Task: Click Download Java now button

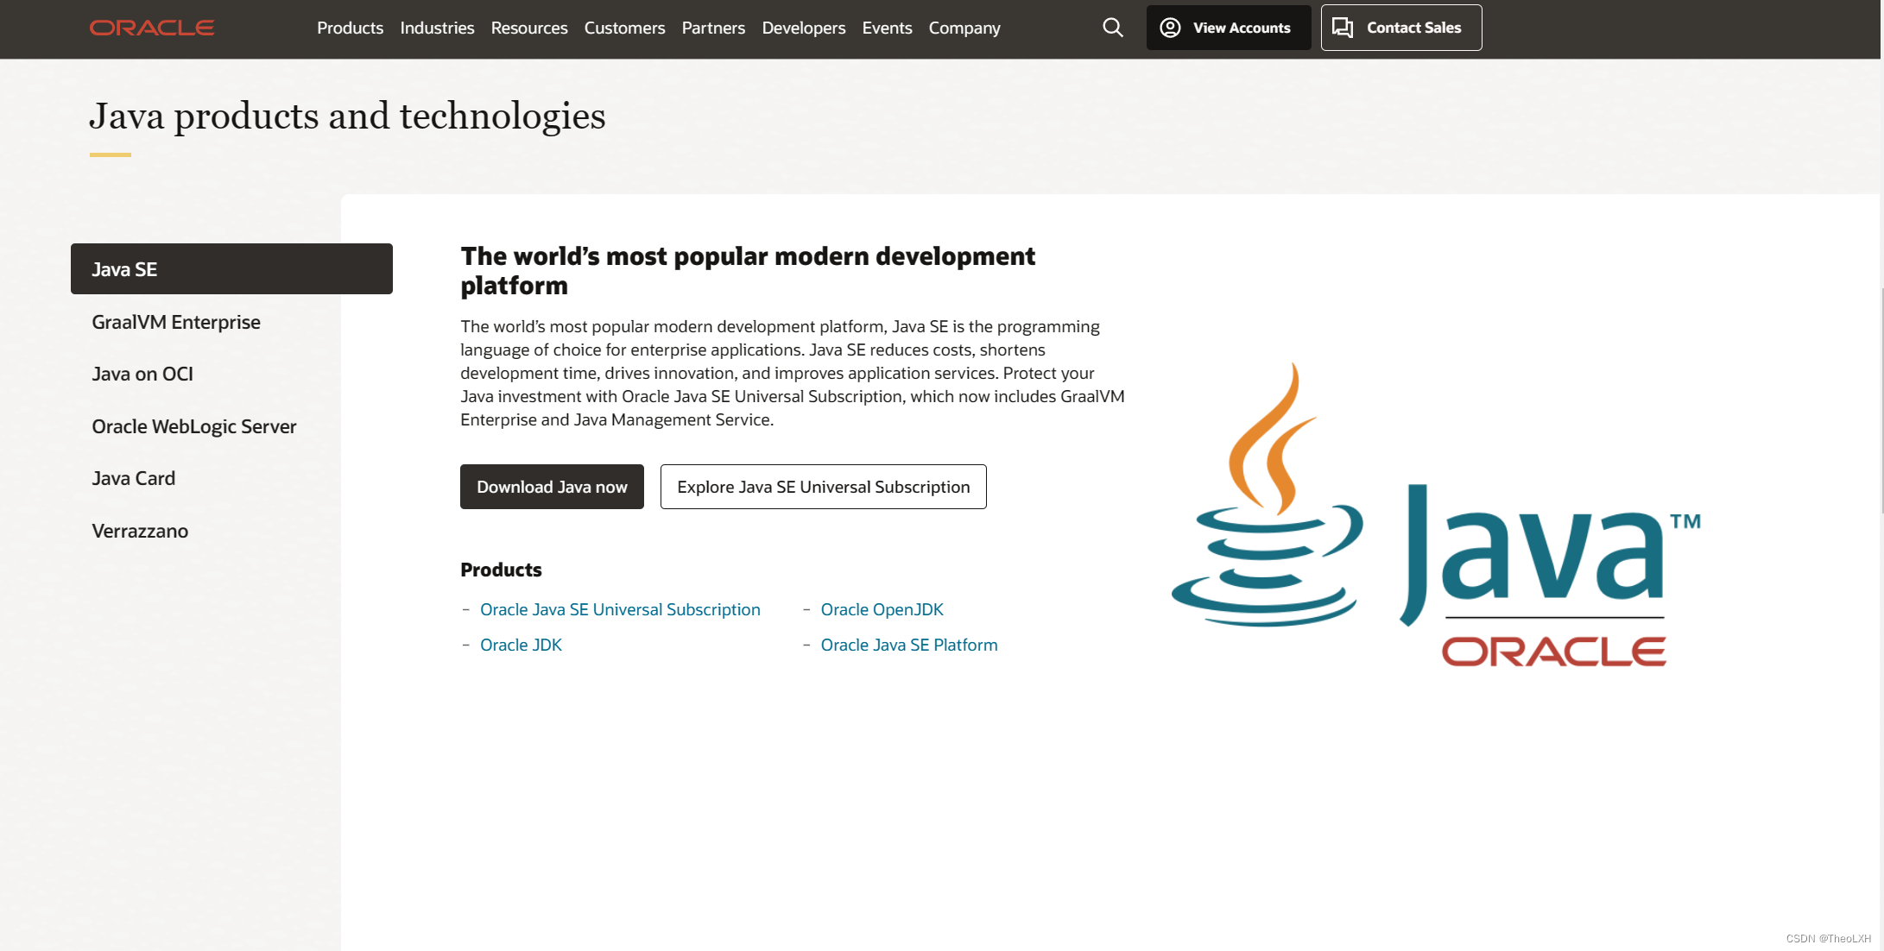Action: coord(552,487)
